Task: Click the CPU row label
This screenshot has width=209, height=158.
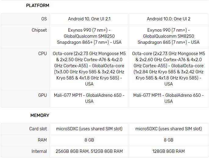Action: (42, 54)
